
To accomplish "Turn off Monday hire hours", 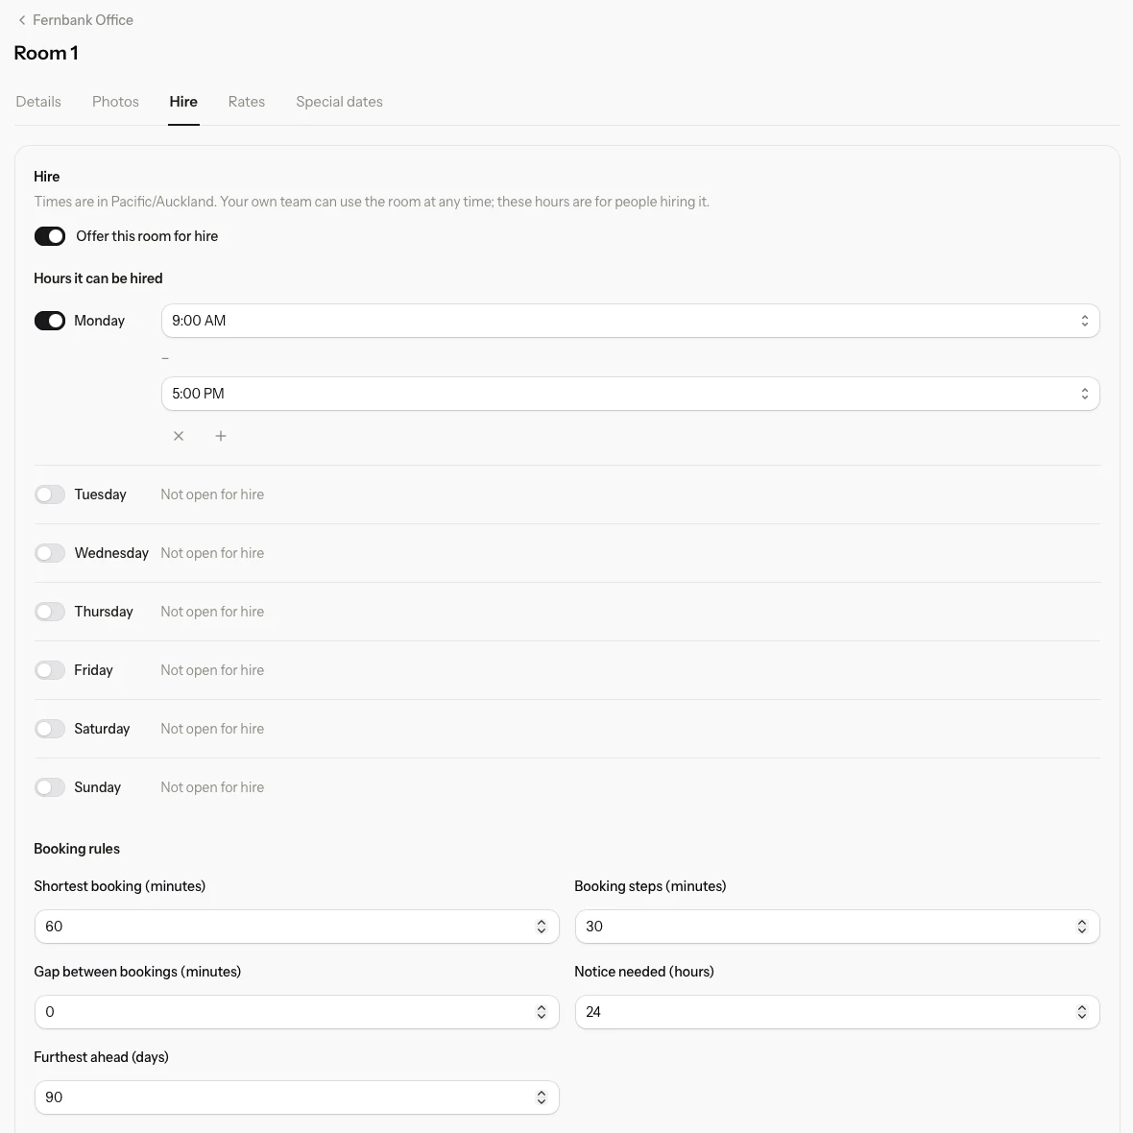I will point(50,321).
